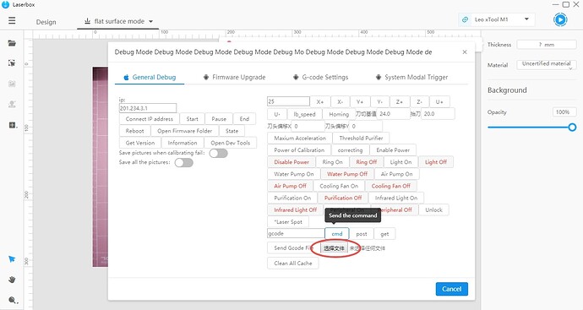Click Infrared Light On button
This screenshot has width=583, height=310.
396,198
